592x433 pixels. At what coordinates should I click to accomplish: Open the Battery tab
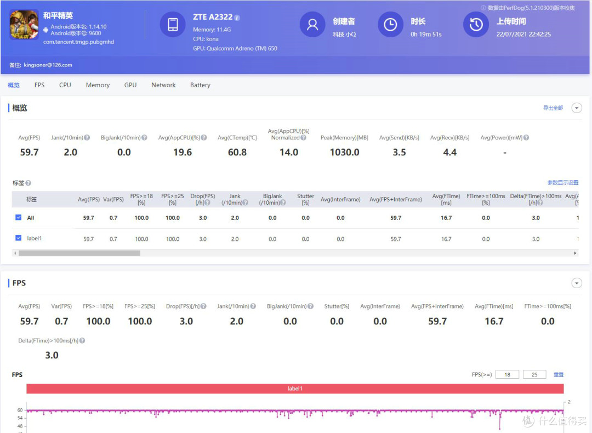point(200,85)
